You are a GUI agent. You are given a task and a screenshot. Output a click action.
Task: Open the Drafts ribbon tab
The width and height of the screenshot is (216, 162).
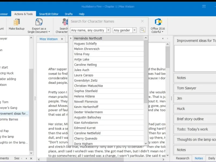pos(69,14)
